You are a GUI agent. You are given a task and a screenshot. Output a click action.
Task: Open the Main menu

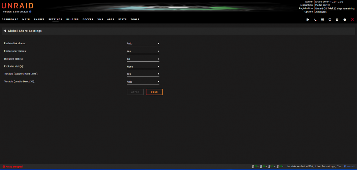click(x=26, y=20)
